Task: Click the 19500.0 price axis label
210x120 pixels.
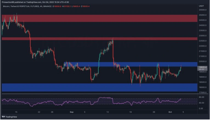Action: coord(203,72)
